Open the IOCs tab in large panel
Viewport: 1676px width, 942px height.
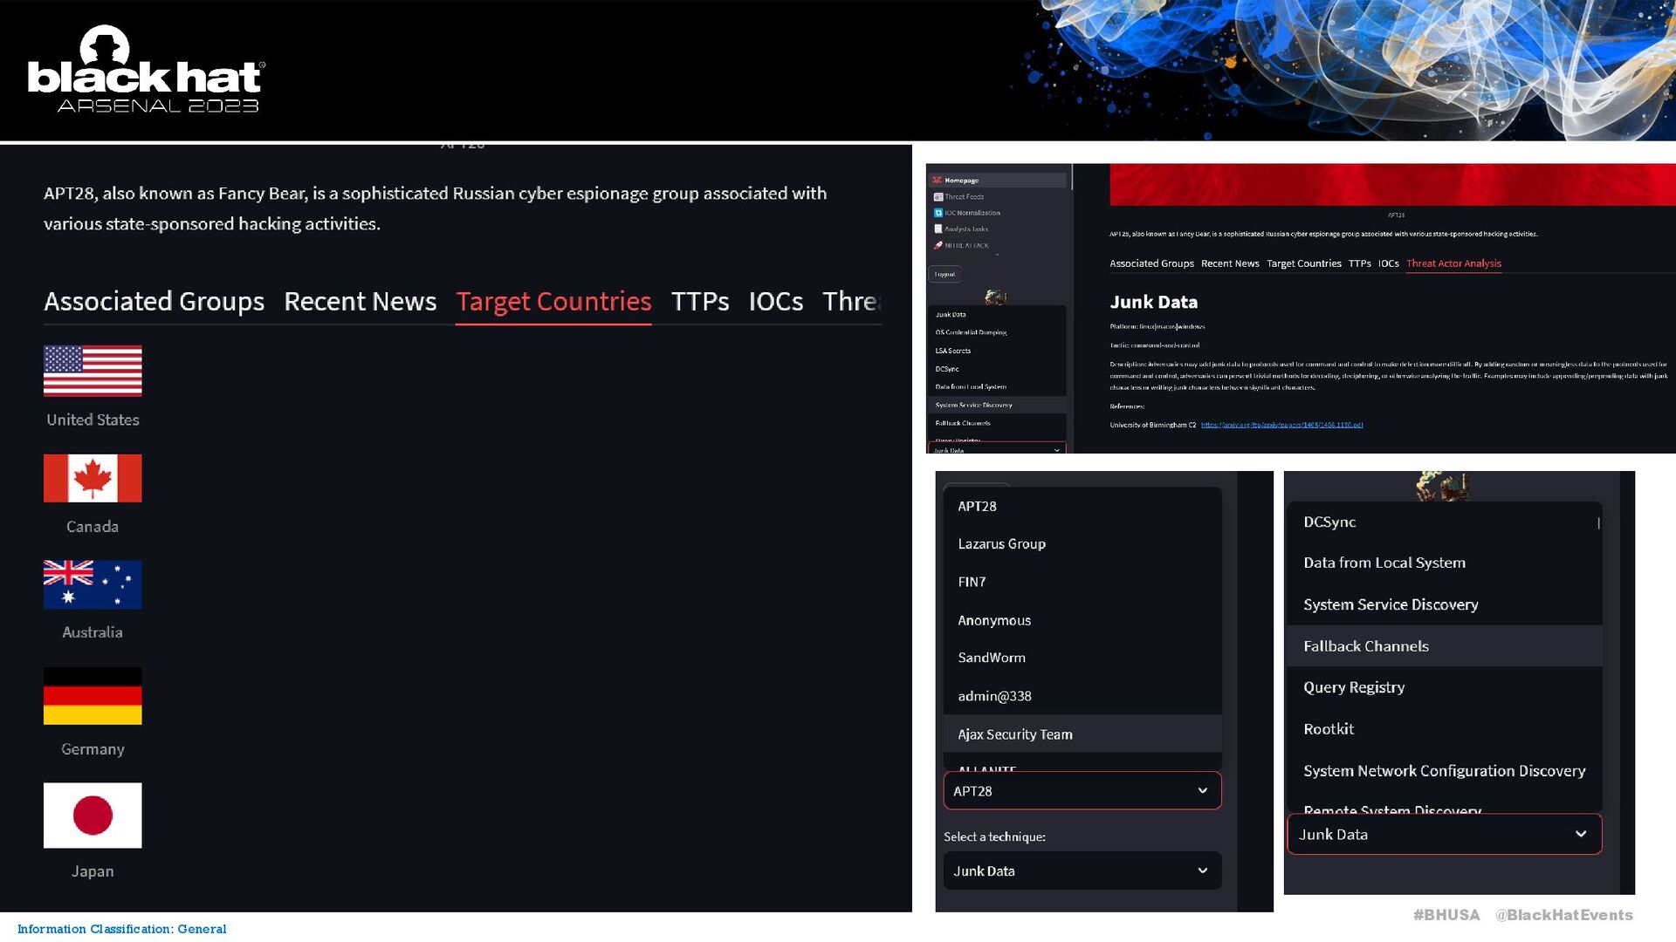776,301
